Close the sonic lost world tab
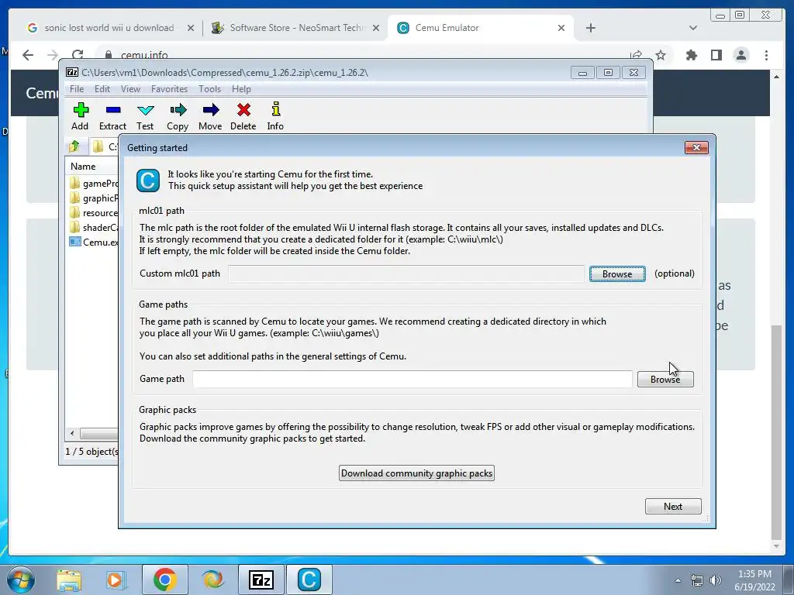Image resolution: width=794 pixels, height=595 pixels. click(x=191, y=28)
